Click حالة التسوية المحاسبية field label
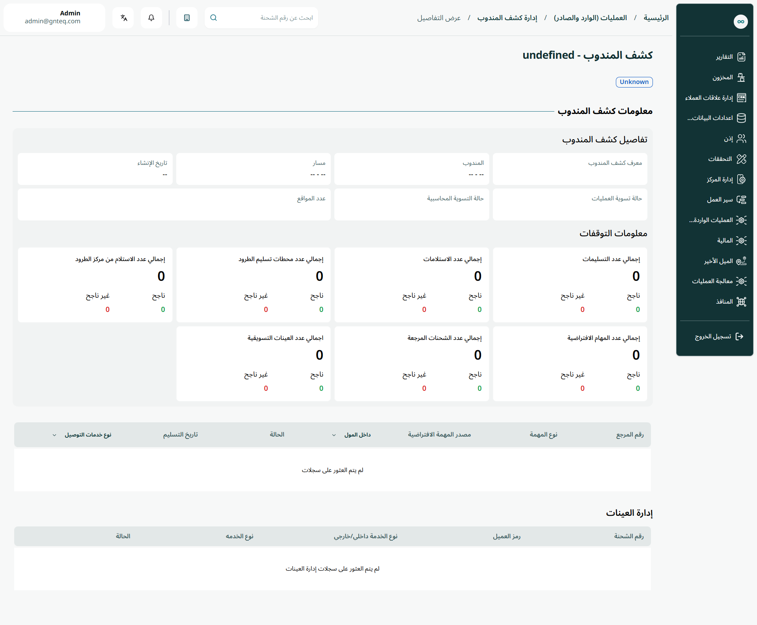Viewport: 757px width, 625px height. click(455, 198)
